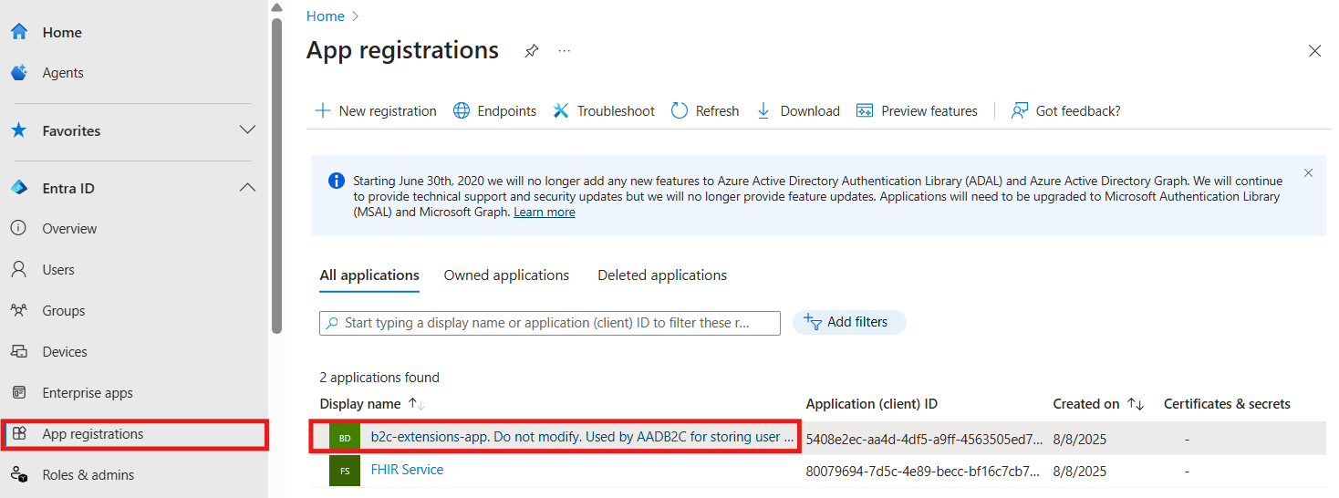Click the Home icon in sidebar
The height and width of the screenshot is (498, 1339).
[18, 32]
